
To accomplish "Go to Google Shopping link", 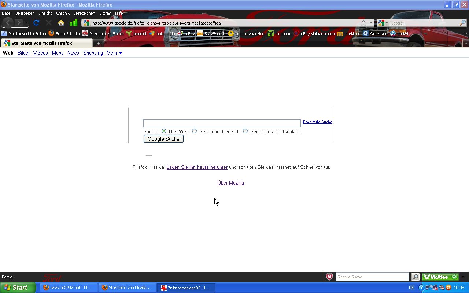I will point(93,53).
